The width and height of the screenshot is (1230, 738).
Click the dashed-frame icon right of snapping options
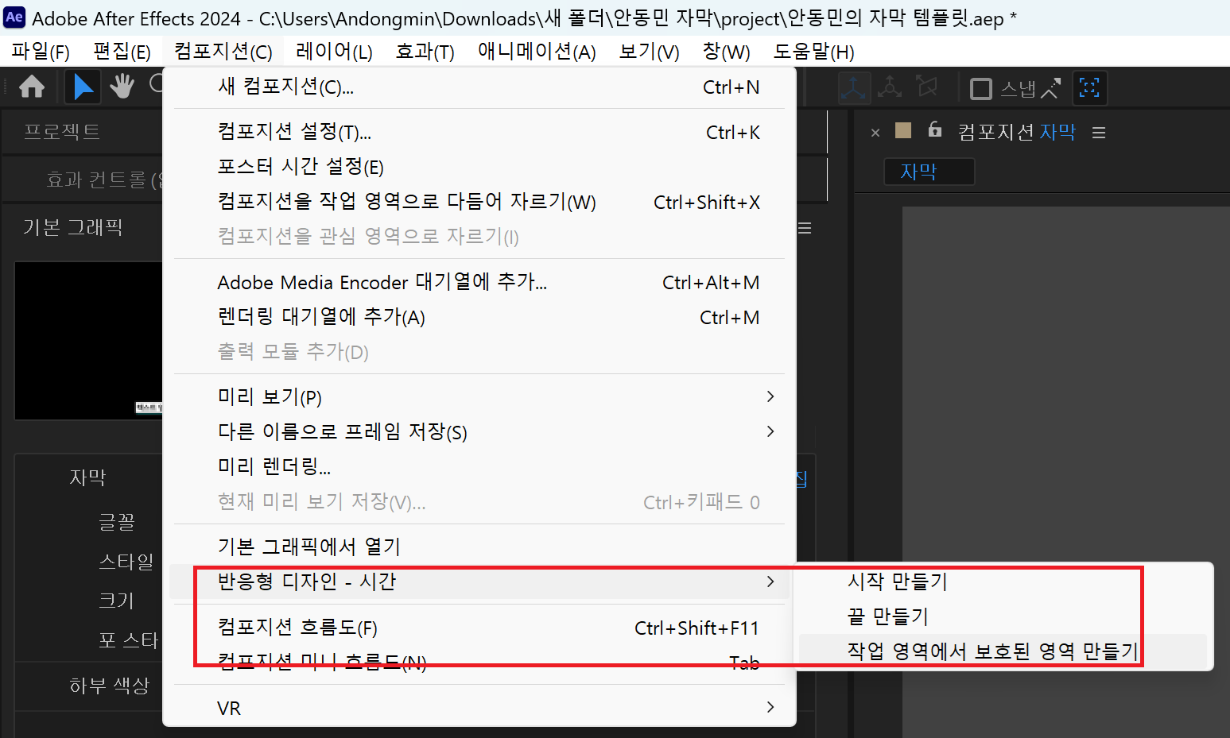coord(1089,88)
